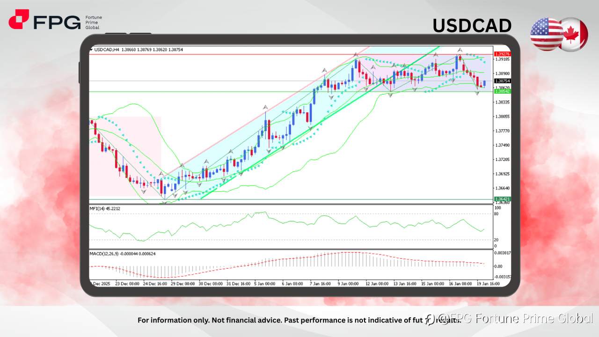Toggle the red resistance price label 1.39276

pyautogui.click(x=502, y=54)
